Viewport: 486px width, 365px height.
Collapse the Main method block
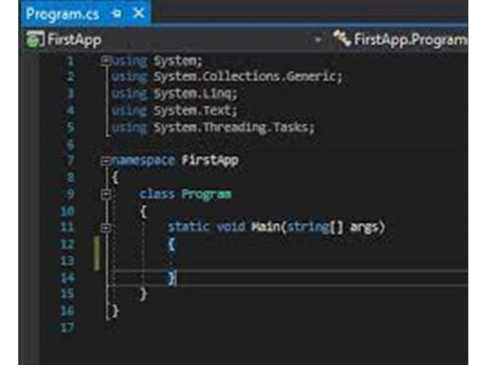[106, 228]
